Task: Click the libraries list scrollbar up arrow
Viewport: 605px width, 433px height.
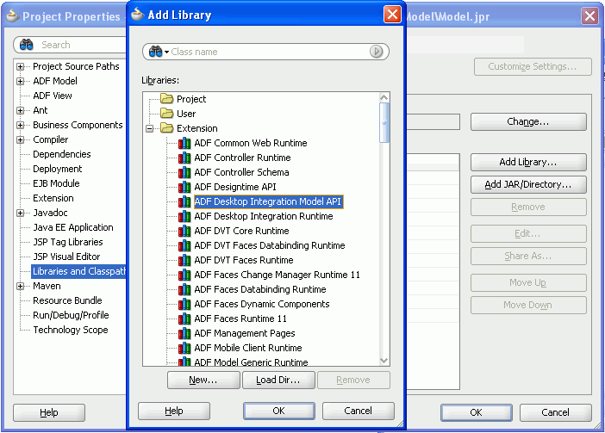Action: (384, 97)
